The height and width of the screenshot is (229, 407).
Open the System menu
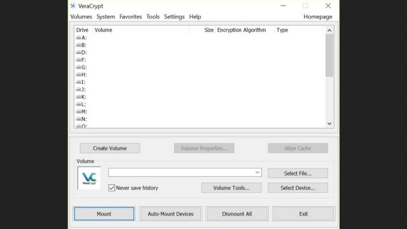(106, 17)
